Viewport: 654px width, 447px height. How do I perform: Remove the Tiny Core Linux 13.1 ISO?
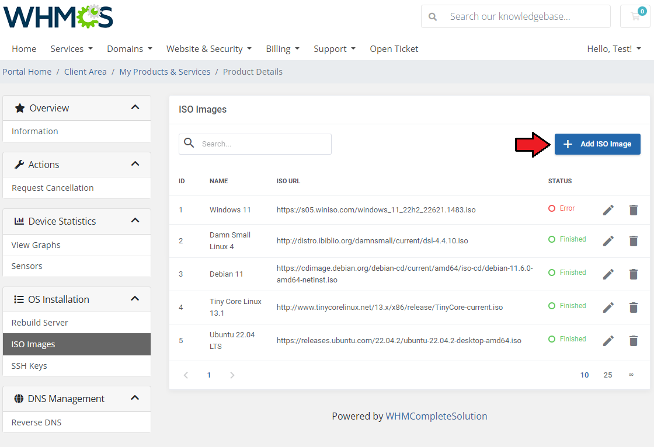pos(634,308)
